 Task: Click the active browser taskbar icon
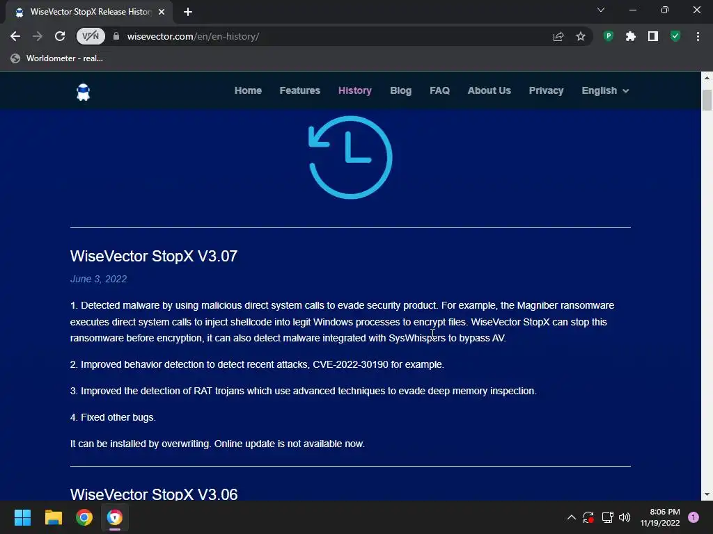click(x=115, y=517)
